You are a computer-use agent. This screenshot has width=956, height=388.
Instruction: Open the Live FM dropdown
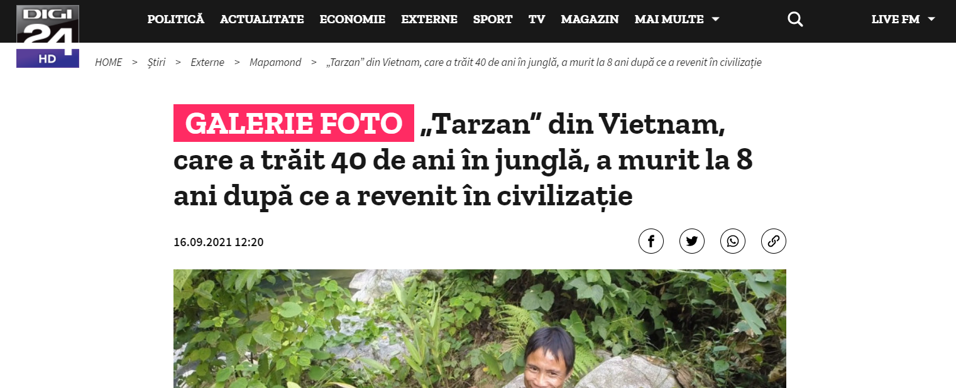[x=903, y=19]
